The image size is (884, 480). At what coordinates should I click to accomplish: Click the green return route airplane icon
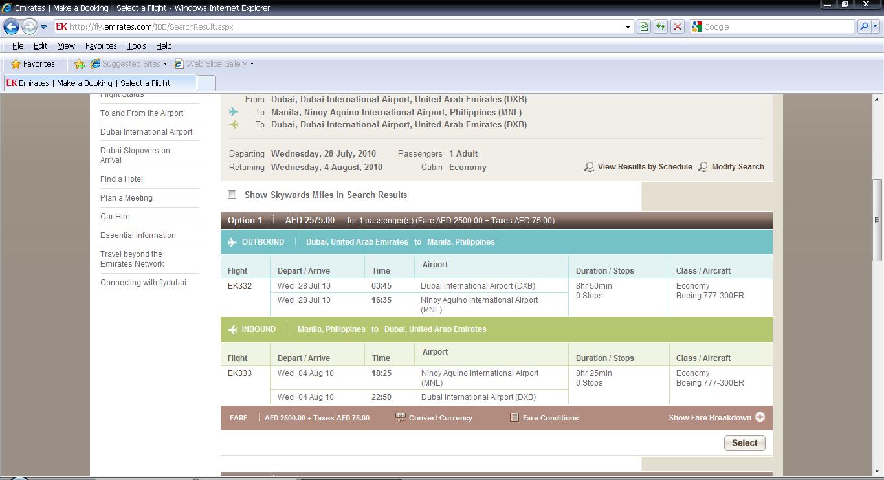(x=234, y=124)
